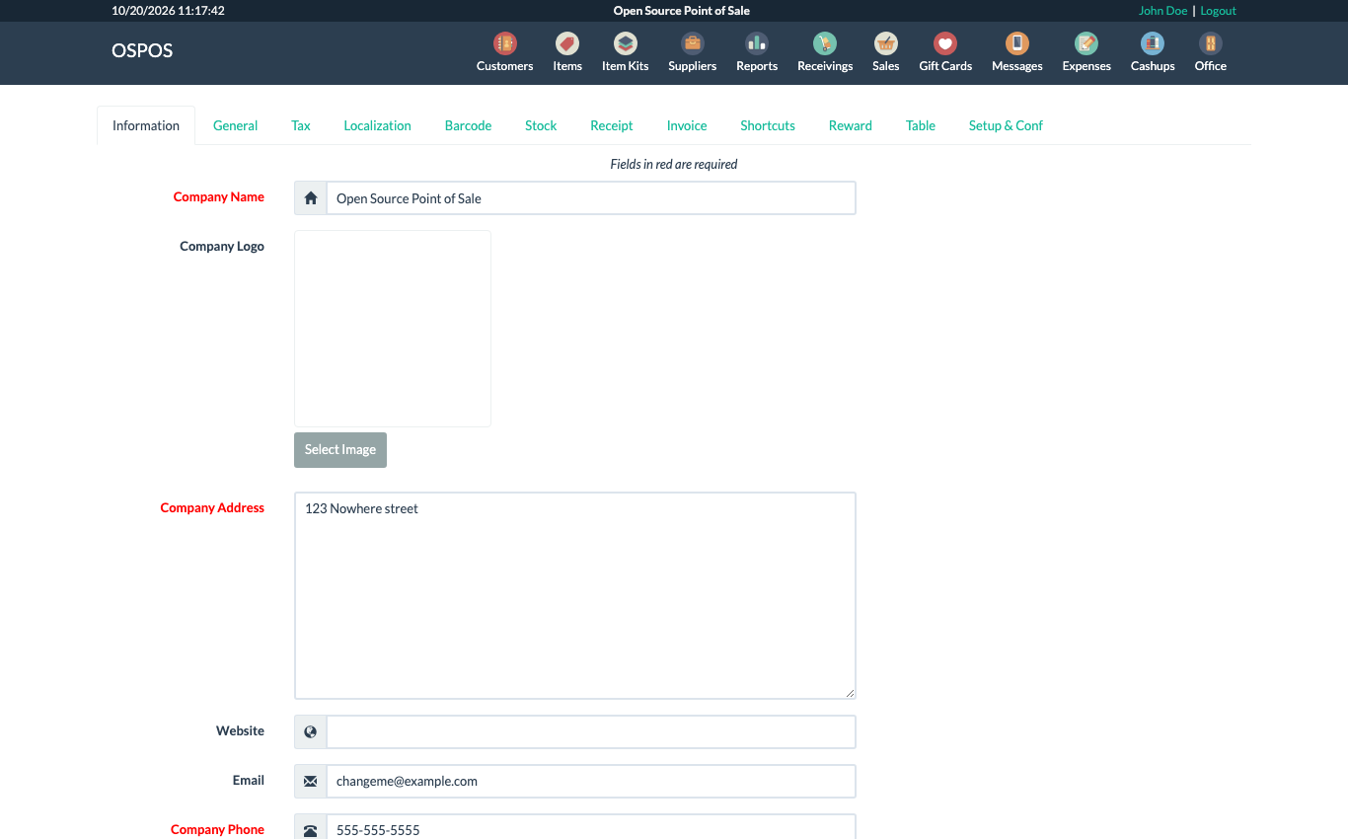This screenshot has height=839, width=1348.
Task: Open the Item Kits module icon
Action: [625, 43]
